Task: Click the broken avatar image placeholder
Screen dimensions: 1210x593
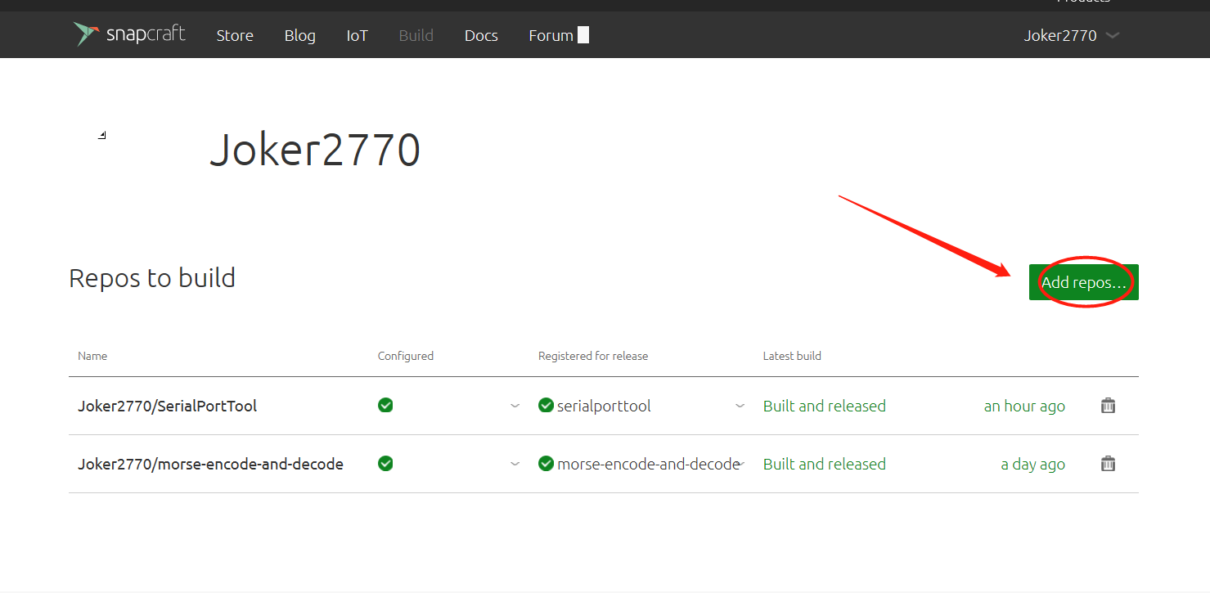Action: click(x=102, y=135)
